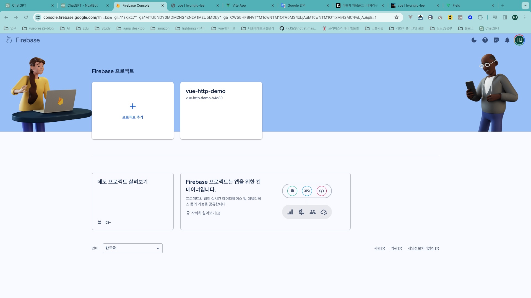Click the Android icon in demo project card

point(100,222)
